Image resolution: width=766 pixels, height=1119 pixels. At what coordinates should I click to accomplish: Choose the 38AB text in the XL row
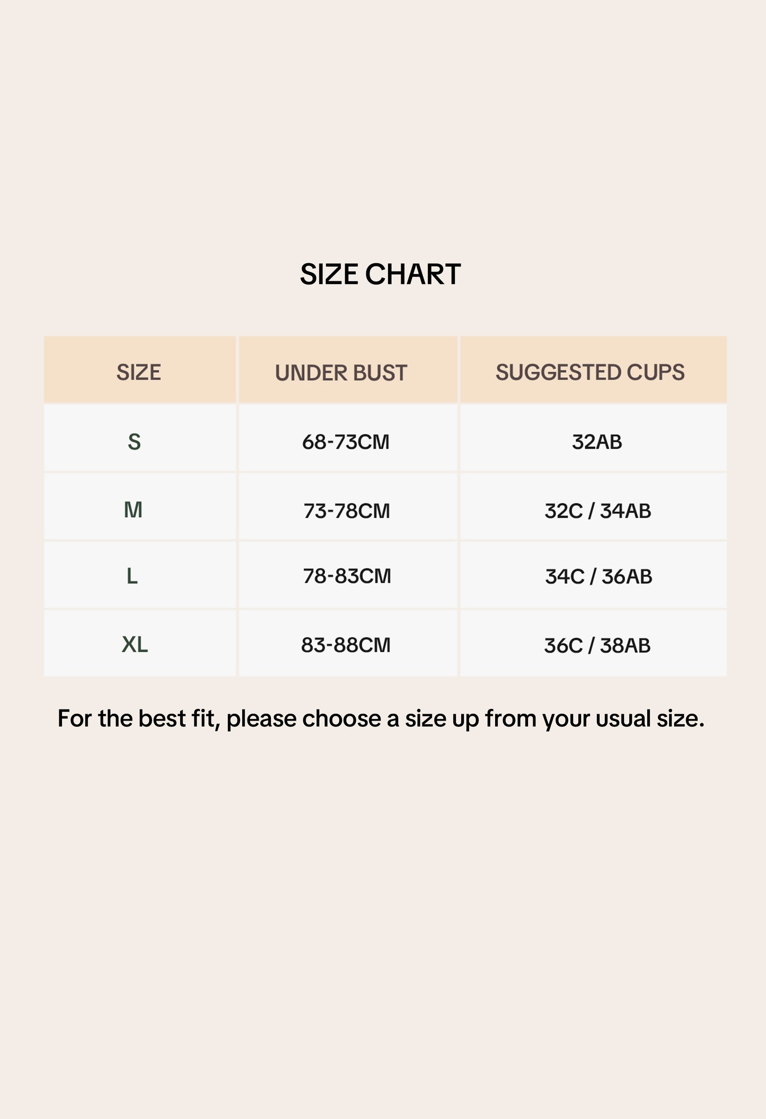pyautogui.click(x=626, y=645)
